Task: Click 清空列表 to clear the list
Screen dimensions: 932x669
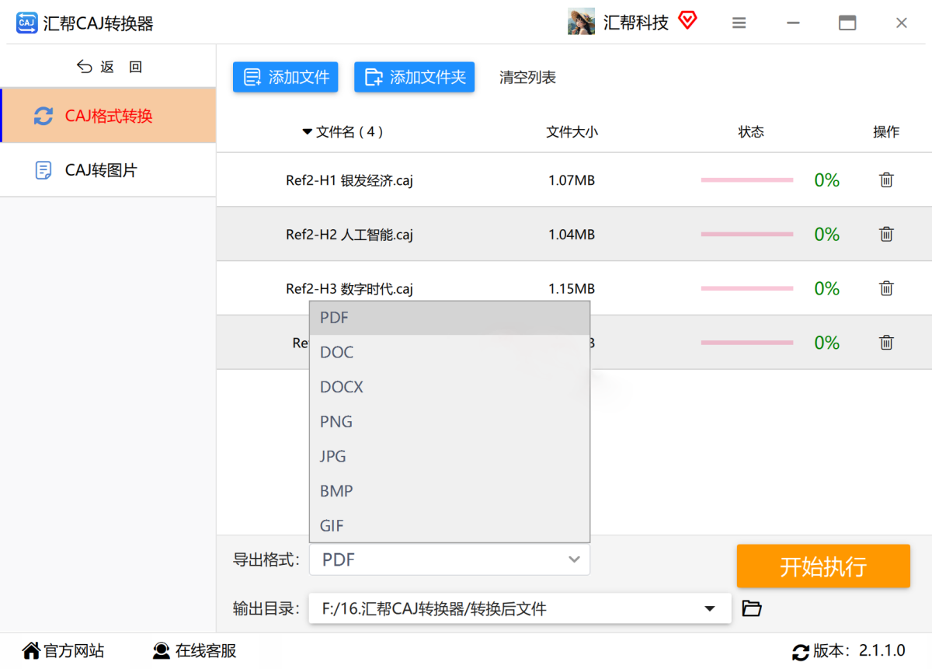Action: click(527, 77)
